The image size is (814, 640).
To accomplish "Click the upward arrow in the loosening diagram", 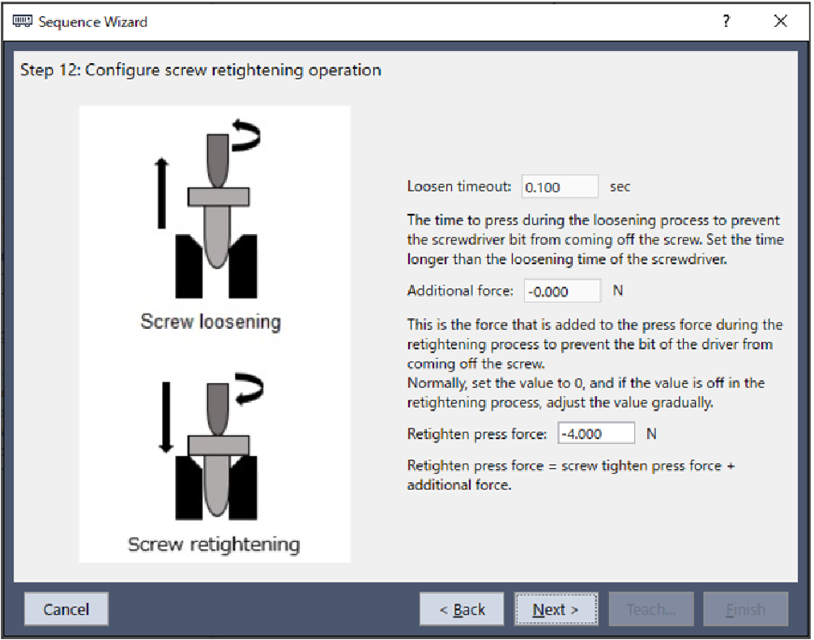I will click(x=162, y=193).
